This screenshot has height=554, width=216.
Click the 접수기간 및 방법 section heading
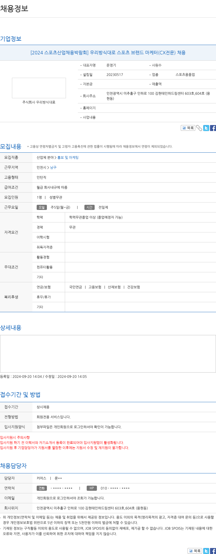(x=20, y=394)
